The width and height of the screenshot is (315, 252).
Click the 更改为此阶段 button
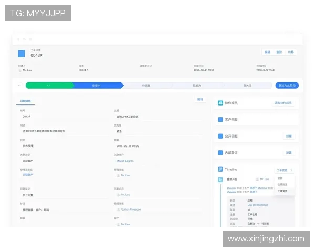[x=287, y=85]
